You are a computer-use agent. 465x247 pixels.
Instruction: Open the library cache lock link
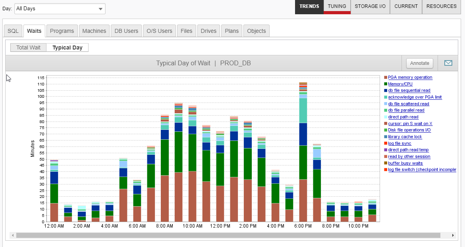(x=405, y=137)
